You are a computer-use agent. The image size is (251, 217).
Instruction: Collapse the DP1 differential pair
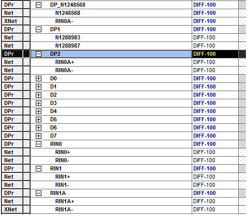point(38,29)
